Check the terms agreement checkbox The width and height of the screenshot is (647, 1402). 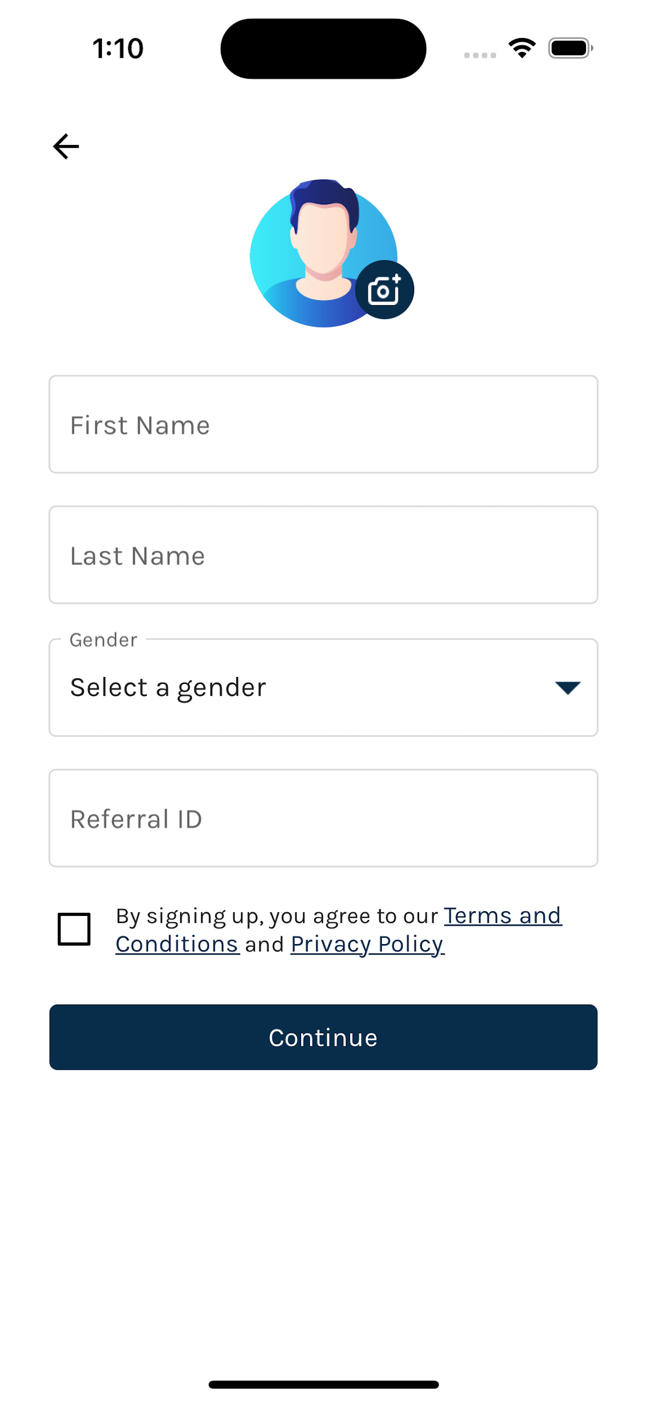74,929
